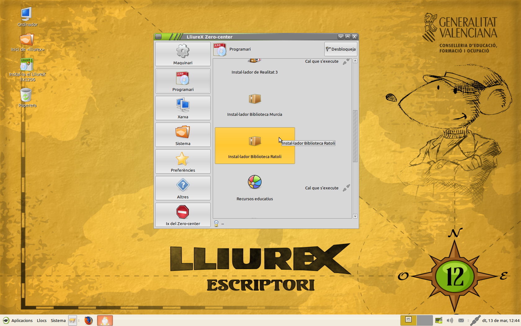Viewport: 521px width, 326px height.
Task: Click the Programari header icon
Action: coord(220,49)
